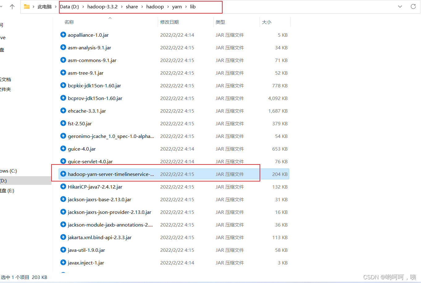Screen dimensions: 421x283
Task: Select the (C:) drive in navigation pane
Action: pyautogui.click(x=9, y=171)
